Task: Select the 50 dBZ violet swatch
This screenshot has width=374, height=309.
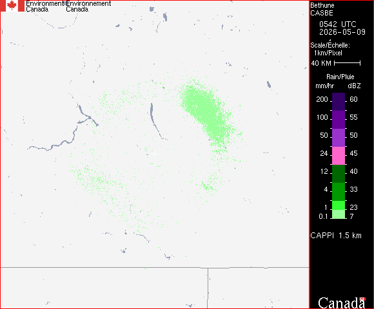Action: tap(339, 138)
